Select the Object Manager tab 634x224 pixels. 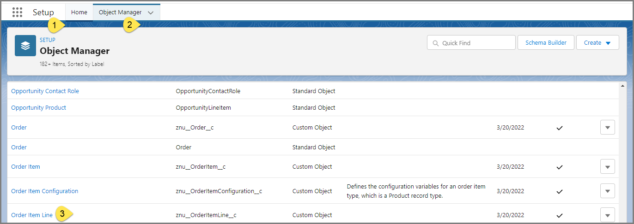pyautogui.click(x=120, y=12)
